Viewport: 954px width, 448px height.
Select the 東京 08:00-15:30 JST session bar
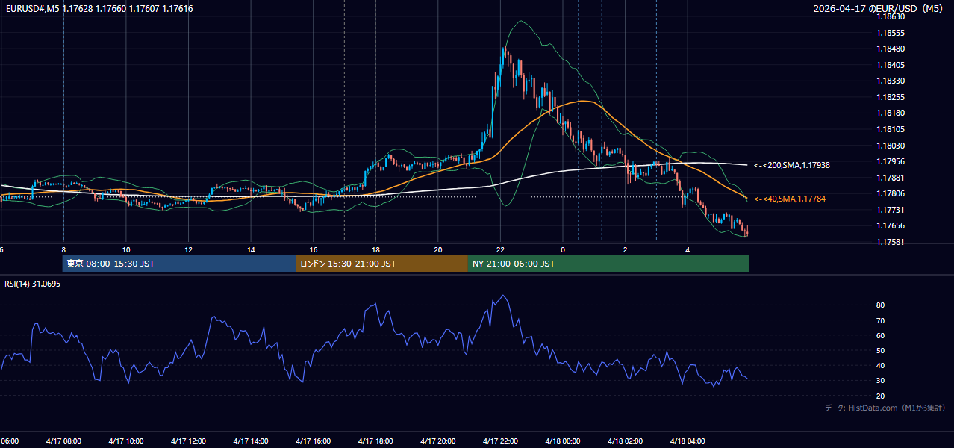point(179,264)
